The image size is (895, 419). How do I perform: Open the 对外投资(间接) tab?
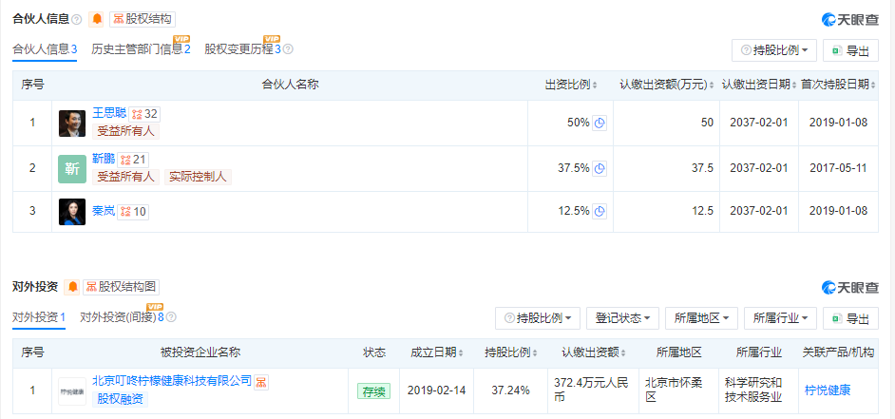coord(122,317)
